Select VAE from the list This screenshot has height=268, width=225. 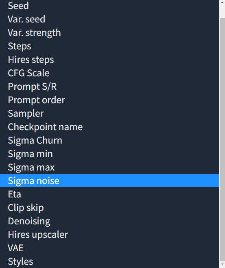[x=109, y=248]
